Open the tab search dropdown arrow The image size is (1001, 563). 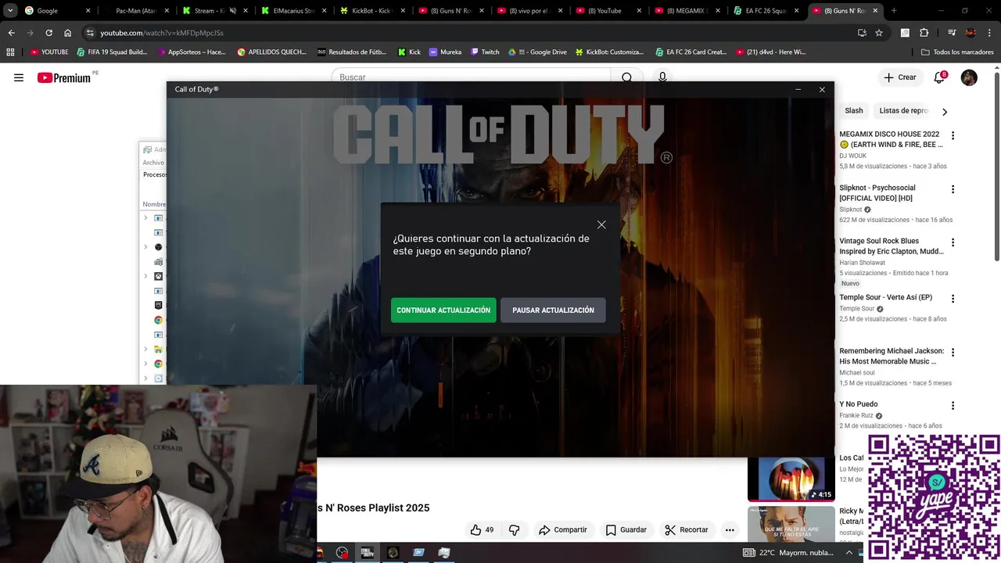pos(9,11)
